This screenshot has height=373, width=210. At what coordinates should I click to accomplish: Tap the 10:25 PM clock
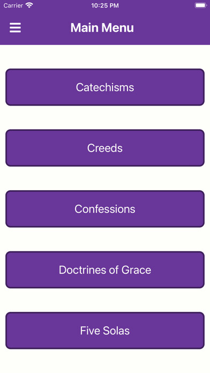coord(105,6)
